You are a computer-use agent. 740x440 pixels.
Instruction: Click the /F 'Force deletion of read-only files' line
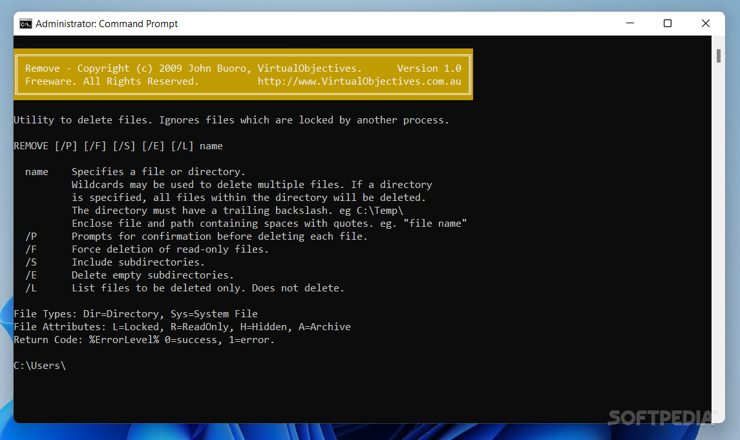147,249
